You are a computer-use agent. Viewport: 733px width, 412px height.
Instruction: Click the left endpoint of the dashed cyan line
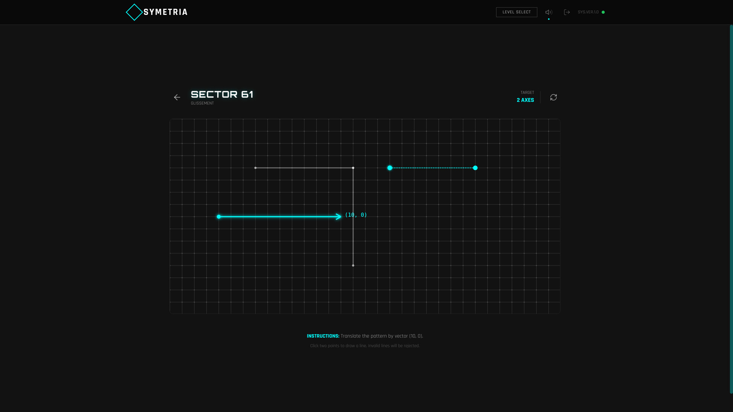click(390, 167)
